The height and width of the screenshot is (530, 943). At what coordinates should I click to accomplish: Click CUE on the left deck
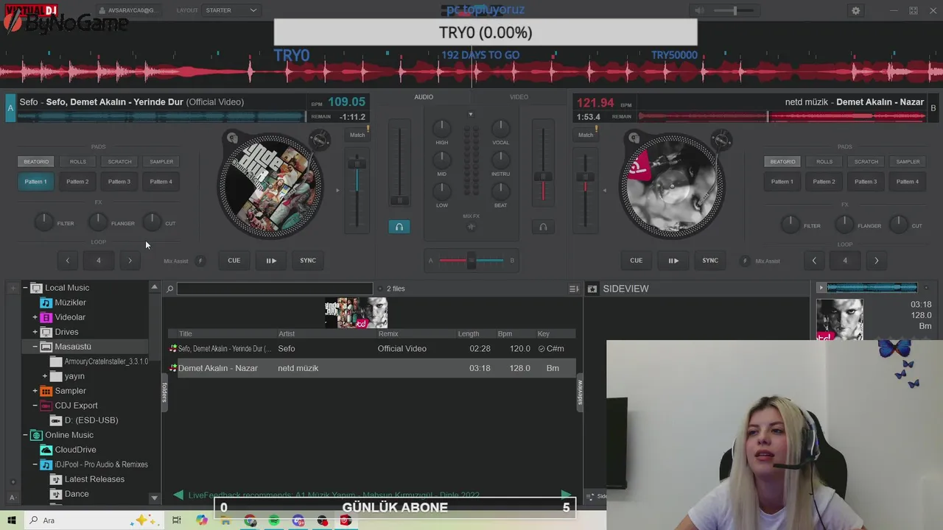(x=234, y=261)
